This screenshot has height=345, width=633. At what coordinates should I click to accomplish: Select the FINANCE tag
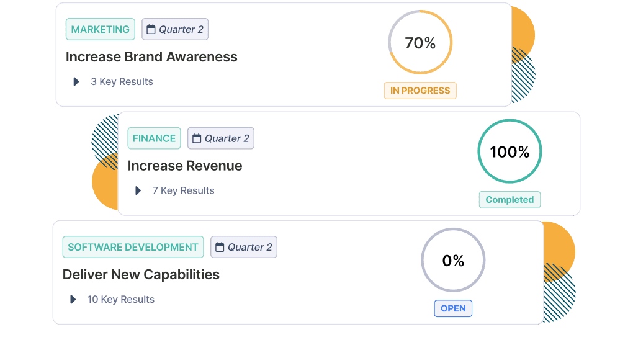[x=154, y=138]
